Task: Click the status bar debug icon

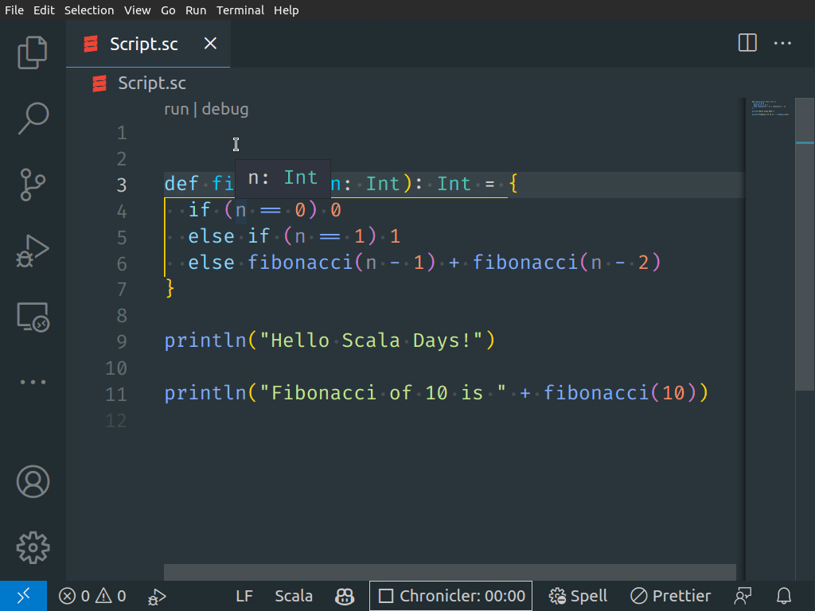Action: coord(157,597)
